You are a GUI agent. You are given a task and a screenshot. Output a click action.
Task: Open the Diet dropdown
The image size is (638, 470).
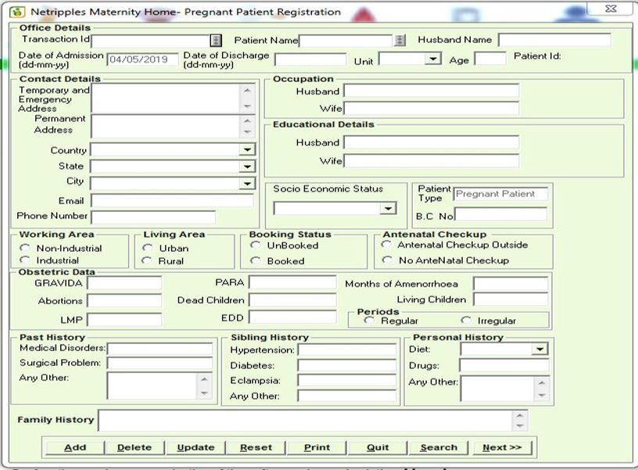540,349
